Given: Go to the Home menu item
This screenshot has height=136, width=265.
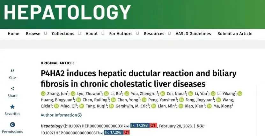Looking at the screenshot, I should point(13,34).
